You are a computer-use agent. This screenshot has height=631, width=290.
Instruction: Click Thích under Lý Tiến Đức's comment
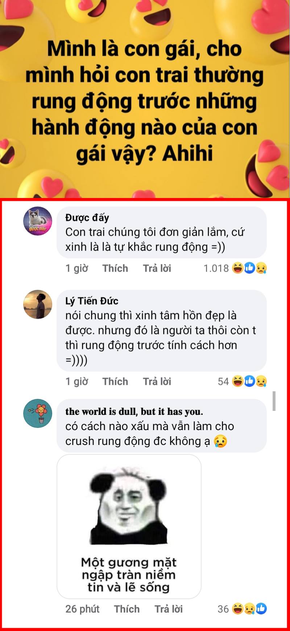pyautogui.click(x=115, y=382)
